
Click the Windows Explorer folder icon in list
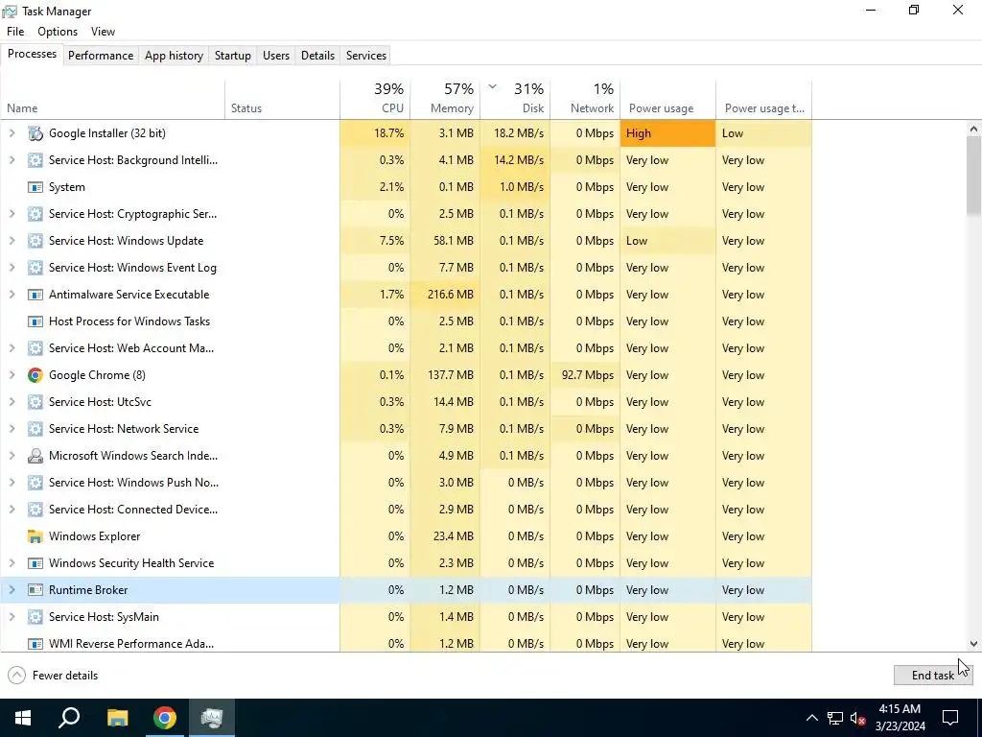click(35, 536)
